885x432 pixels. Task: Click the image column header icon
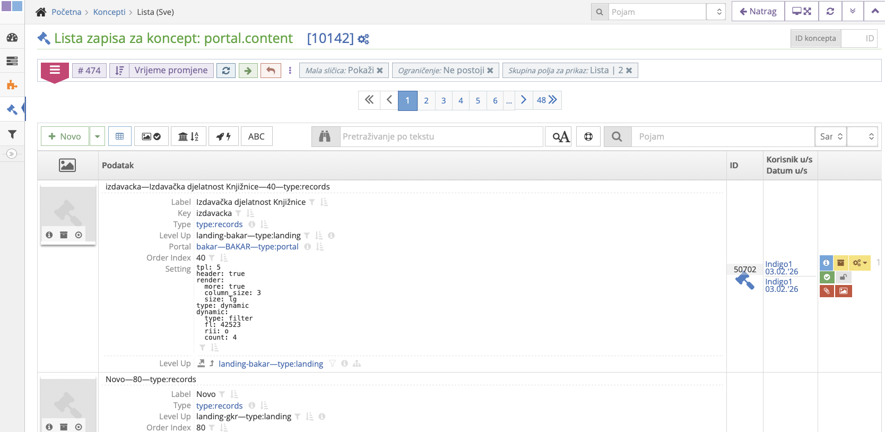pyautogui.click(x=67, y=165)
